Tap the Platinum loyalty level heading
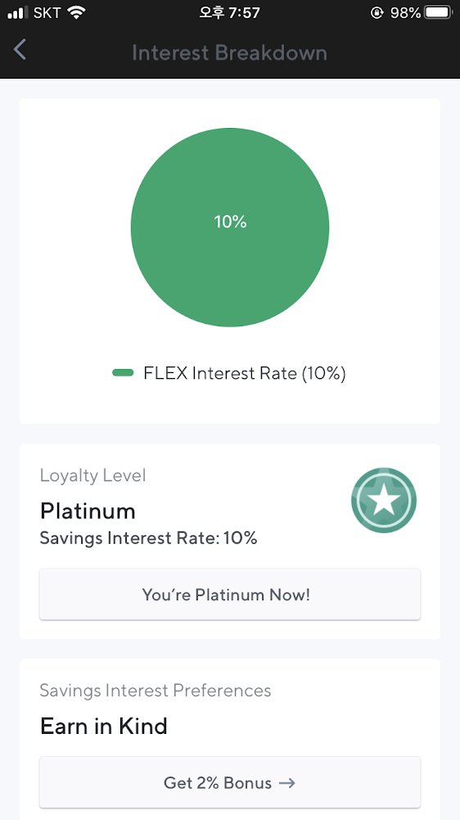Viewport: 460px width, 820px height. pos(88,511)
